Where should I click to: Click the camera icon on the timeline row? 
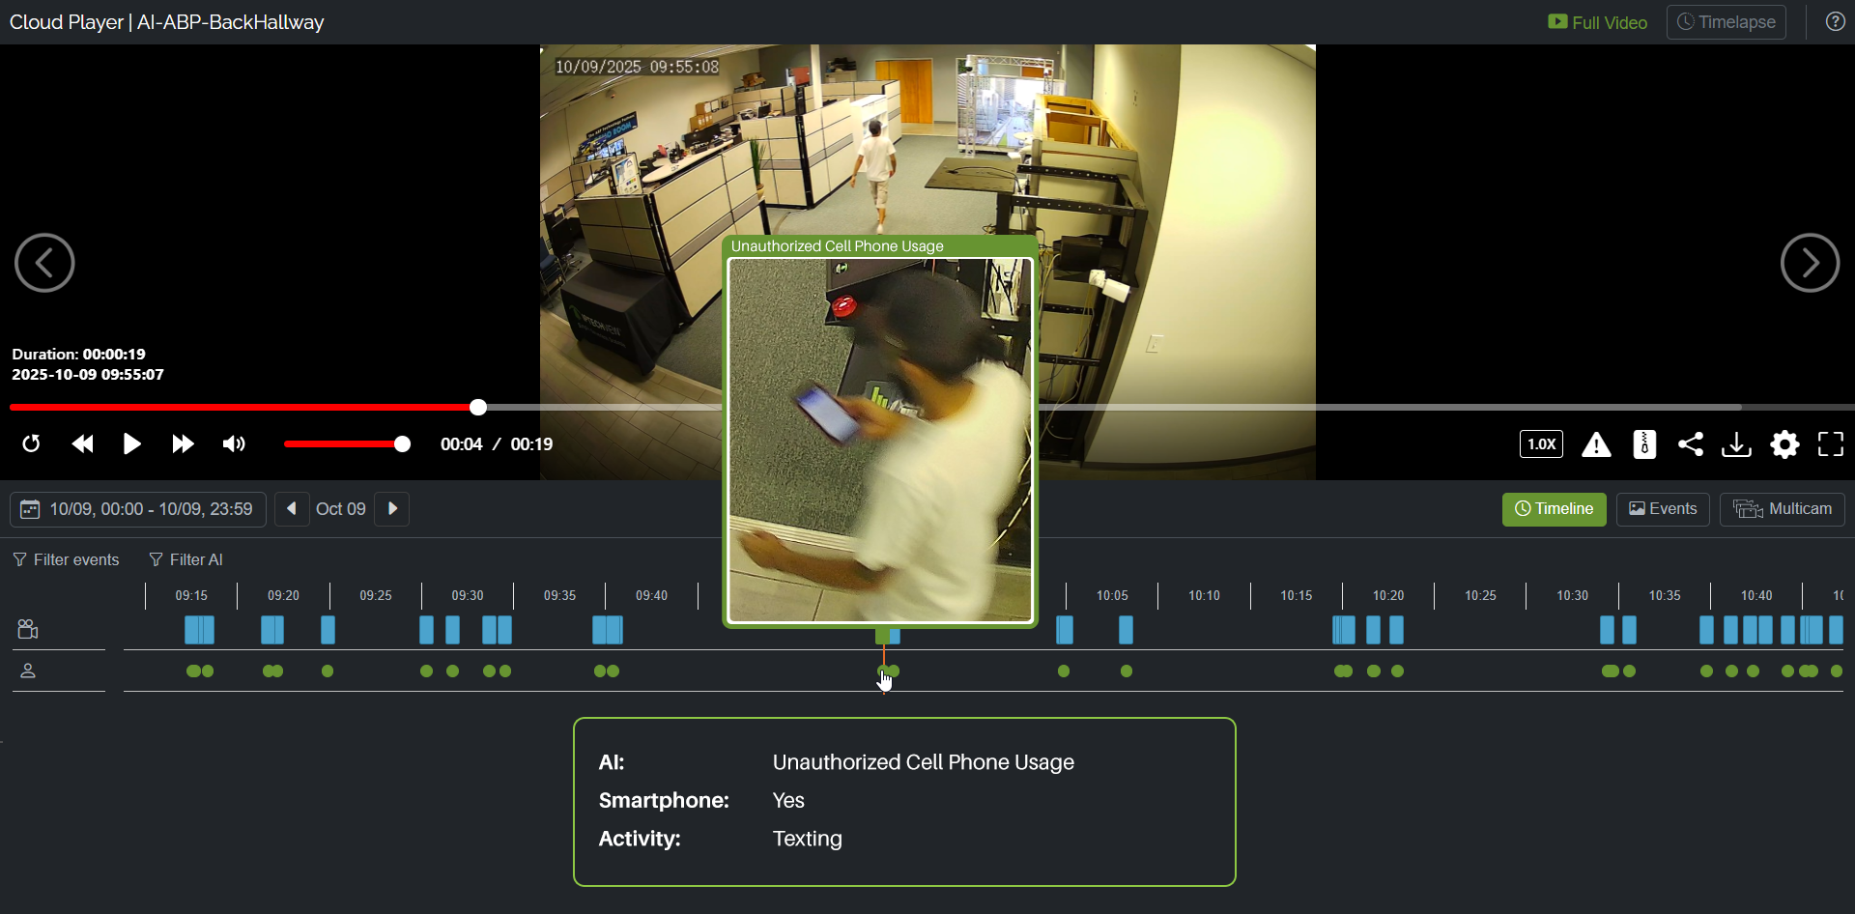pos(28,629)
